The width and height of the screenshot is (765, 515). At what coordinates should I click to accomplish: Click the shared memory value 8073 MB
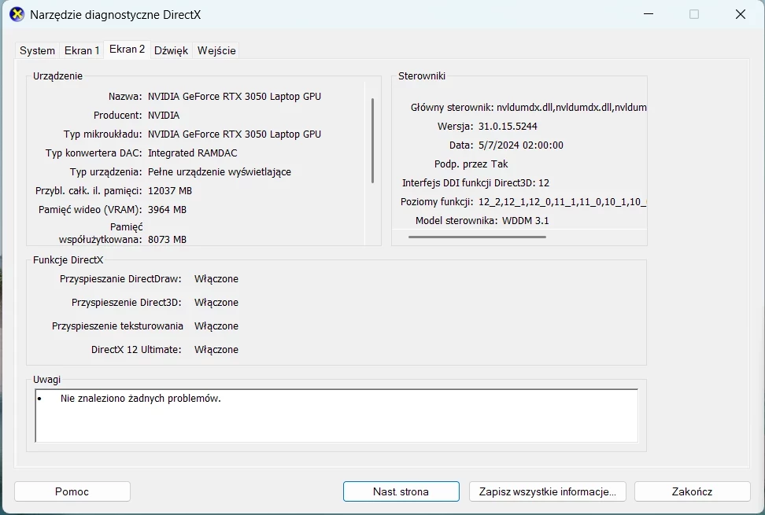pos(168,240)
